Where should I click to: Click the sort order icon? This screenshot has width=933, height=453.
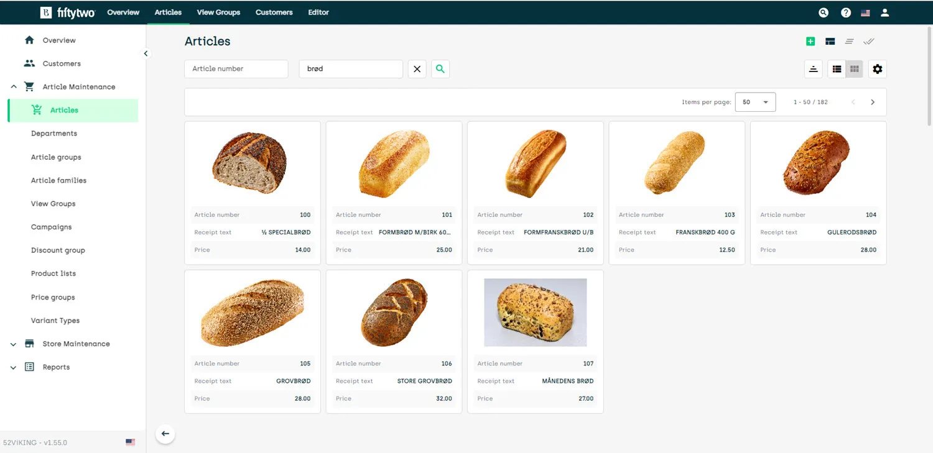pyautogui.click(x=813, y=69)
